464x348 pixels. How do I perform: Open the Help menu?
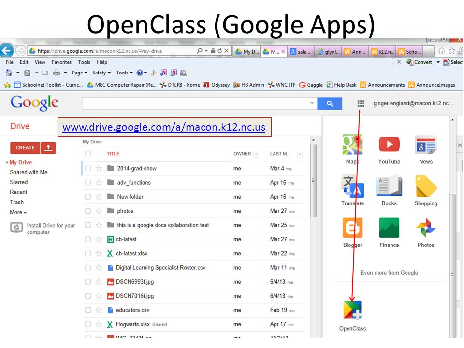102,62
